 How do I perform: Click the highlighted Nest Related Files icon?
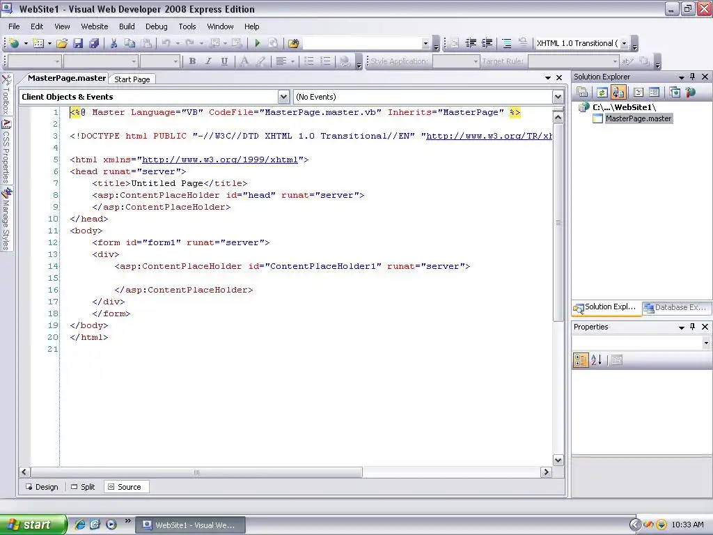(x=618, y=93)
